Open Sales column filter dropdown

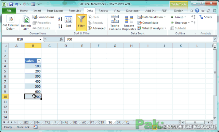pos(39,61)
